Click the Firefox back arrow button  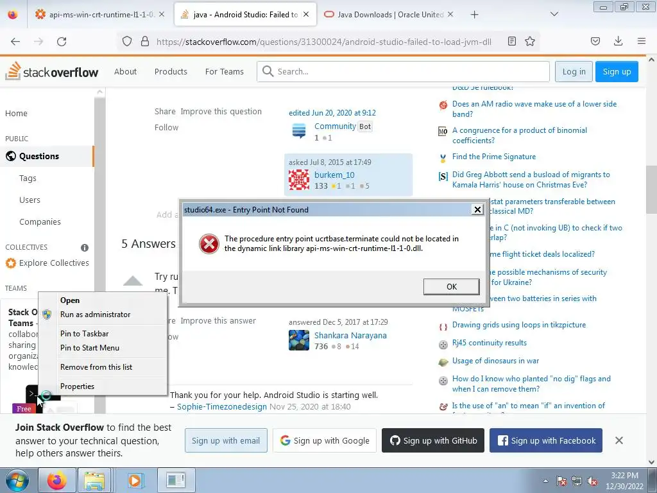point(15,41)
